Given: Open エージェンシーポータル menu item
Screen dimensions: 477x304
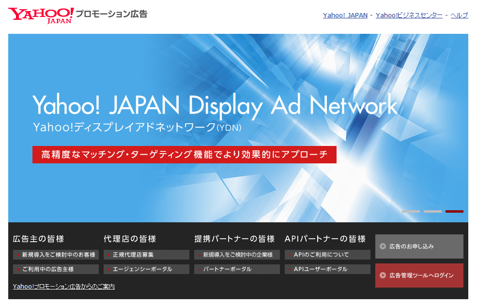Looking at the screenshot, I should [146, 269].
